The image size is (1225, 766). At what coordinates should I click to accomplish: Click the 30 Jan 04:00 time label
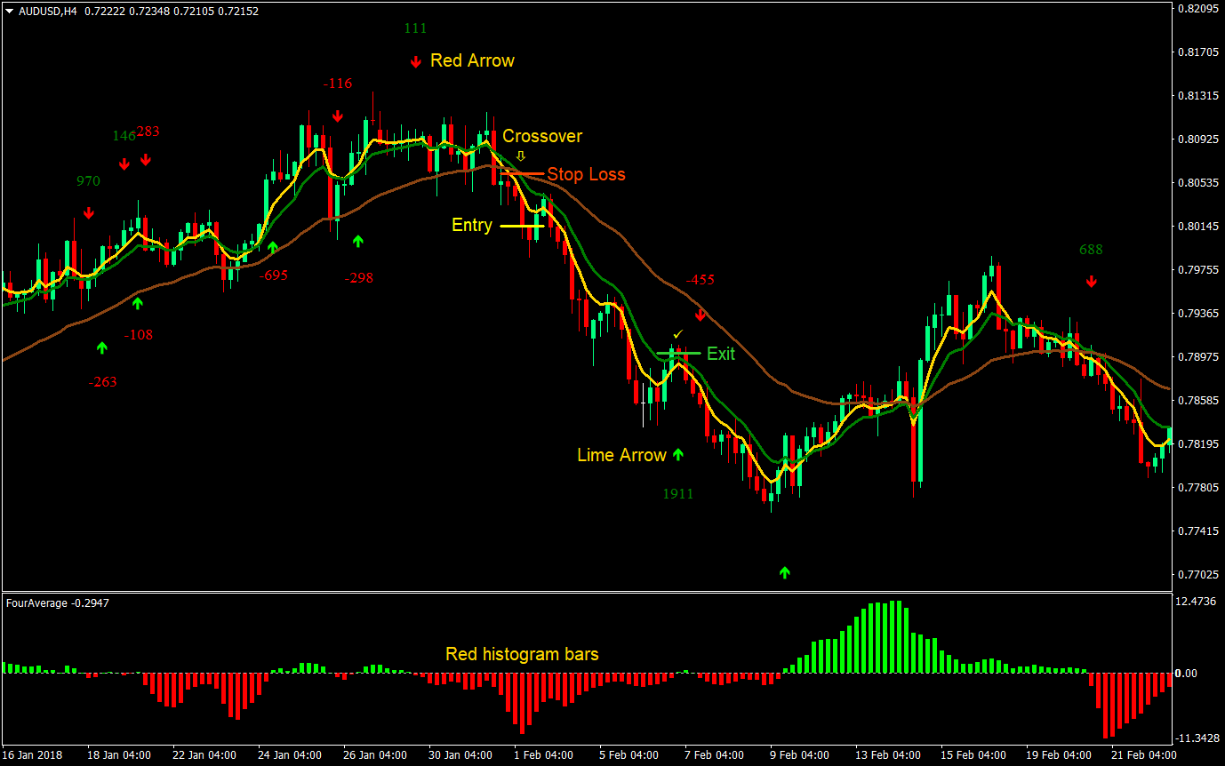tap(461, 755)
